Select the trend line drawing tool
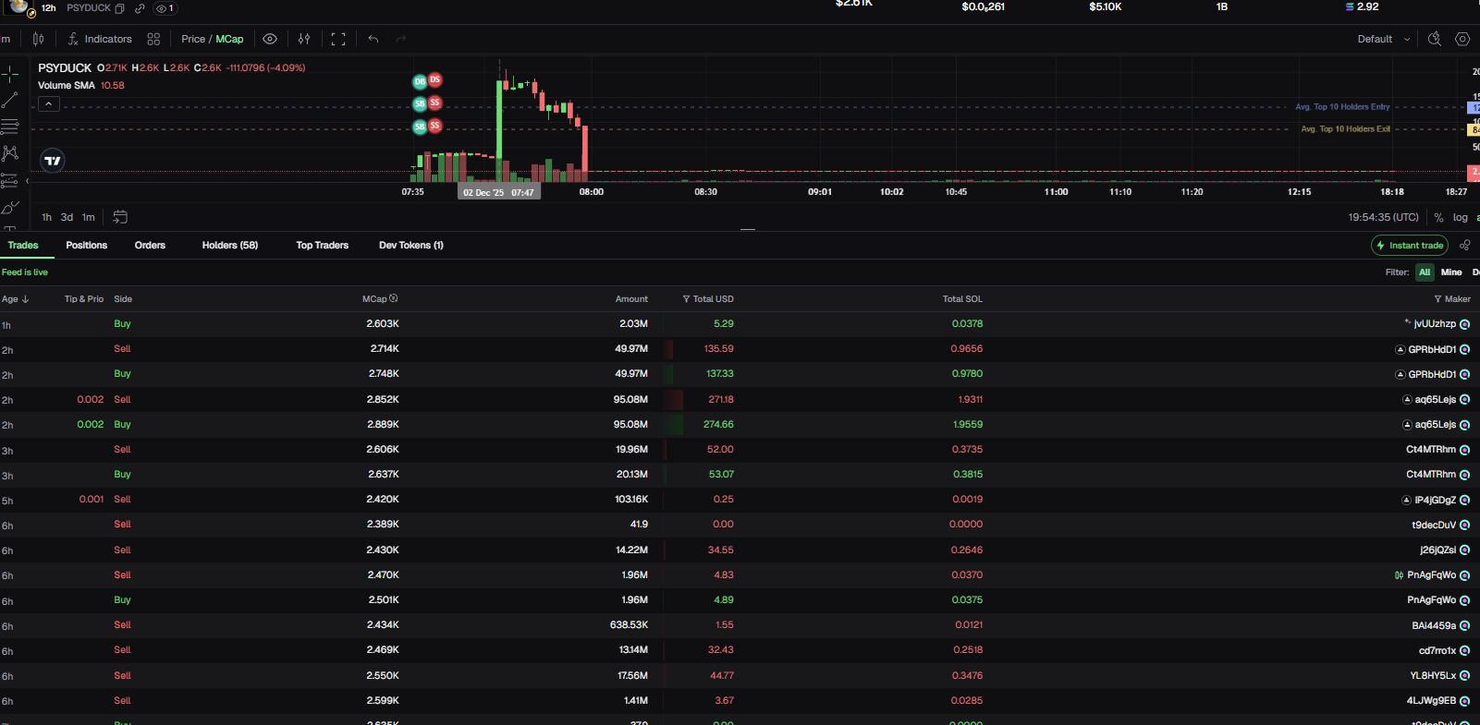1480x725 pixels. 10,100
